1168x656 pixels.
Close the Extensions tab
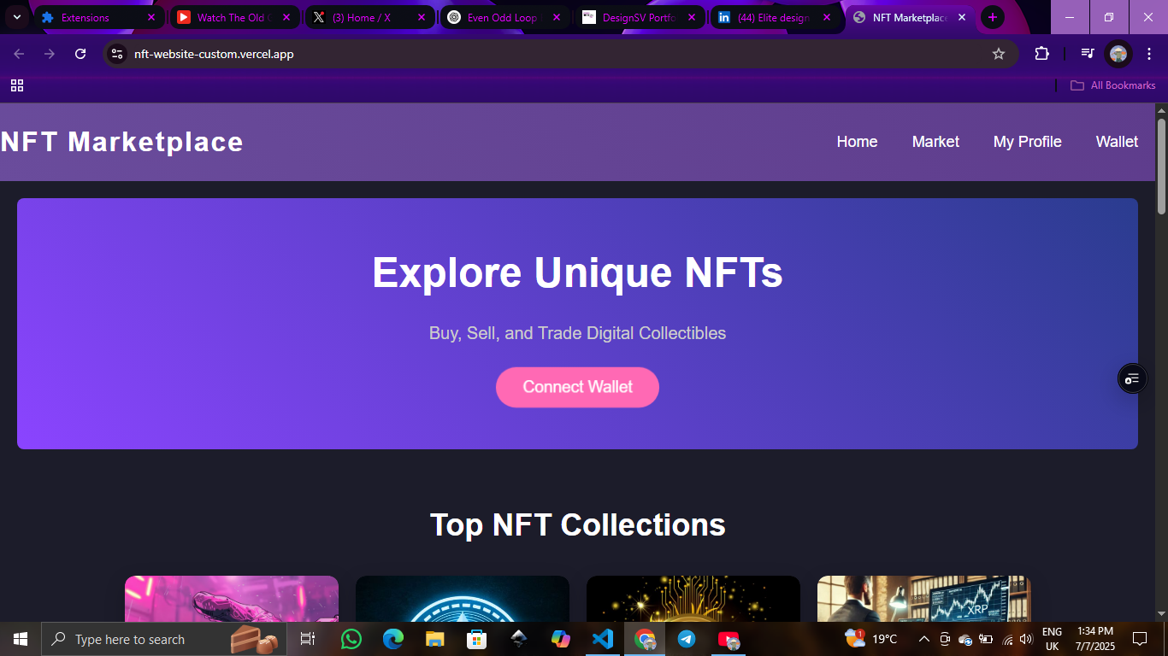point(151,17)
